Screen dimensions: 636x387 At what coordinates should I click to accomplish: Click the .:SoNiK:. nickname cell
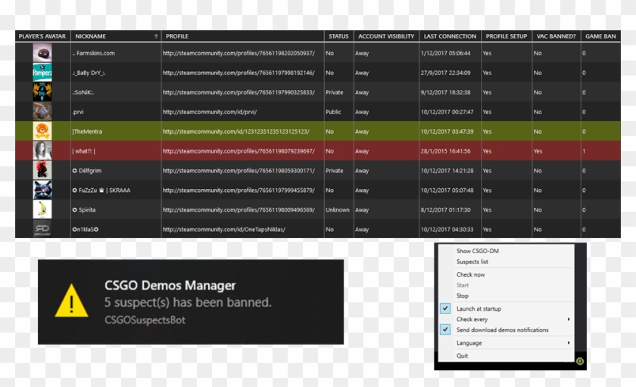[116, 92]
